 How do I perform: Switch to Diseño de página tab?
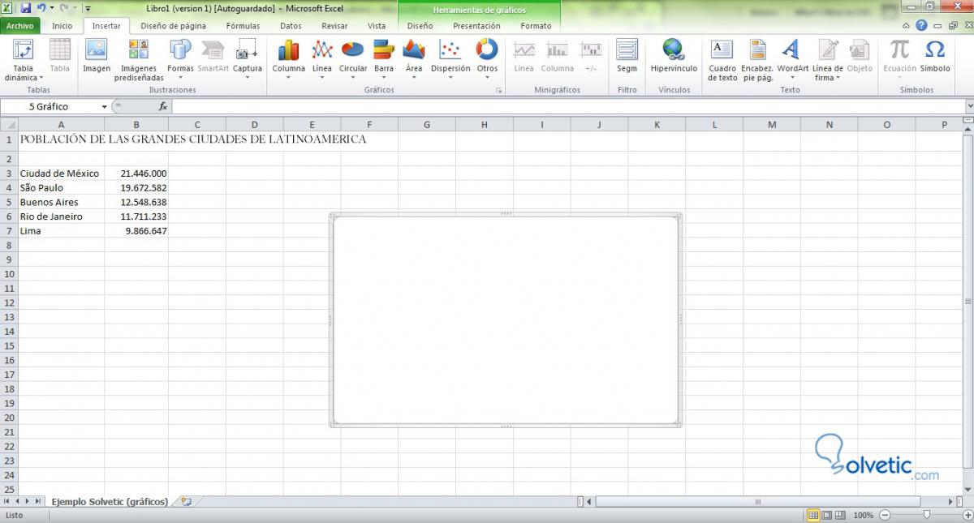pos(173,26)
